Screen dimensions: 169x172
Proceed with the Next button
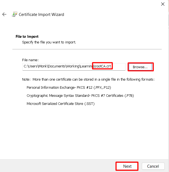(x=127, y=166)
